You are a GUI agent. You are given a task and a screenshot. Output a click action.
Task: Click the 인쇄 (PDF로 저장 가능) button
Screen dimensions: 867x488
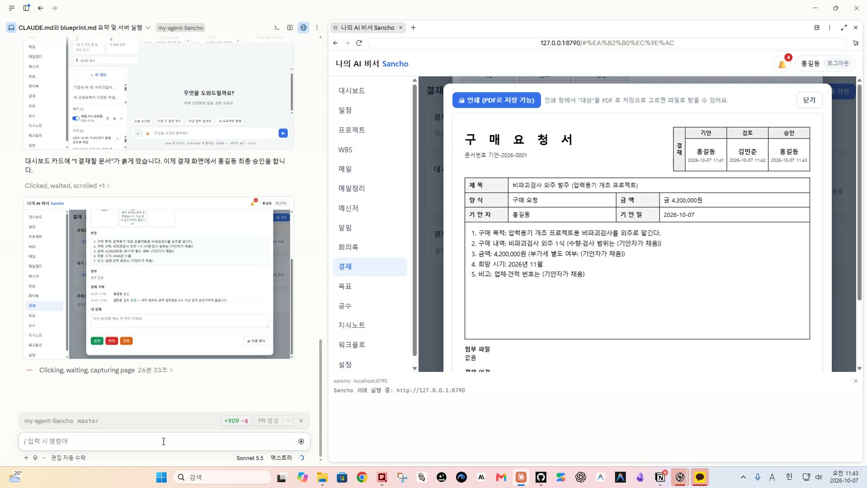coord(496,100)
